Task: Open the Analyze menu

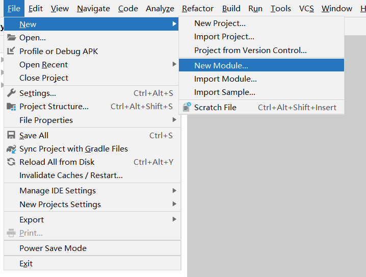Action: click(160, 8)
